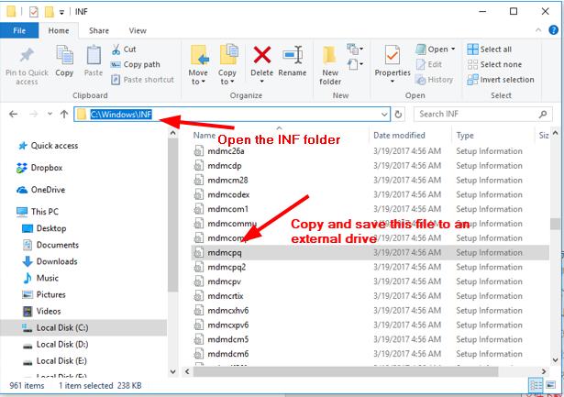Click the Rename icon in Organize
Viewport: 564px width, 397px height.
coord(293,55)
